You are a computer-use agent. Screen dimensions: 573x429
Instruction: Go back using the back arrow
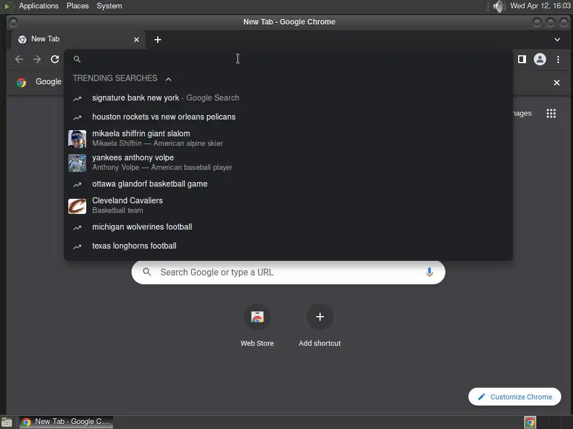click(x=19, y=59)
